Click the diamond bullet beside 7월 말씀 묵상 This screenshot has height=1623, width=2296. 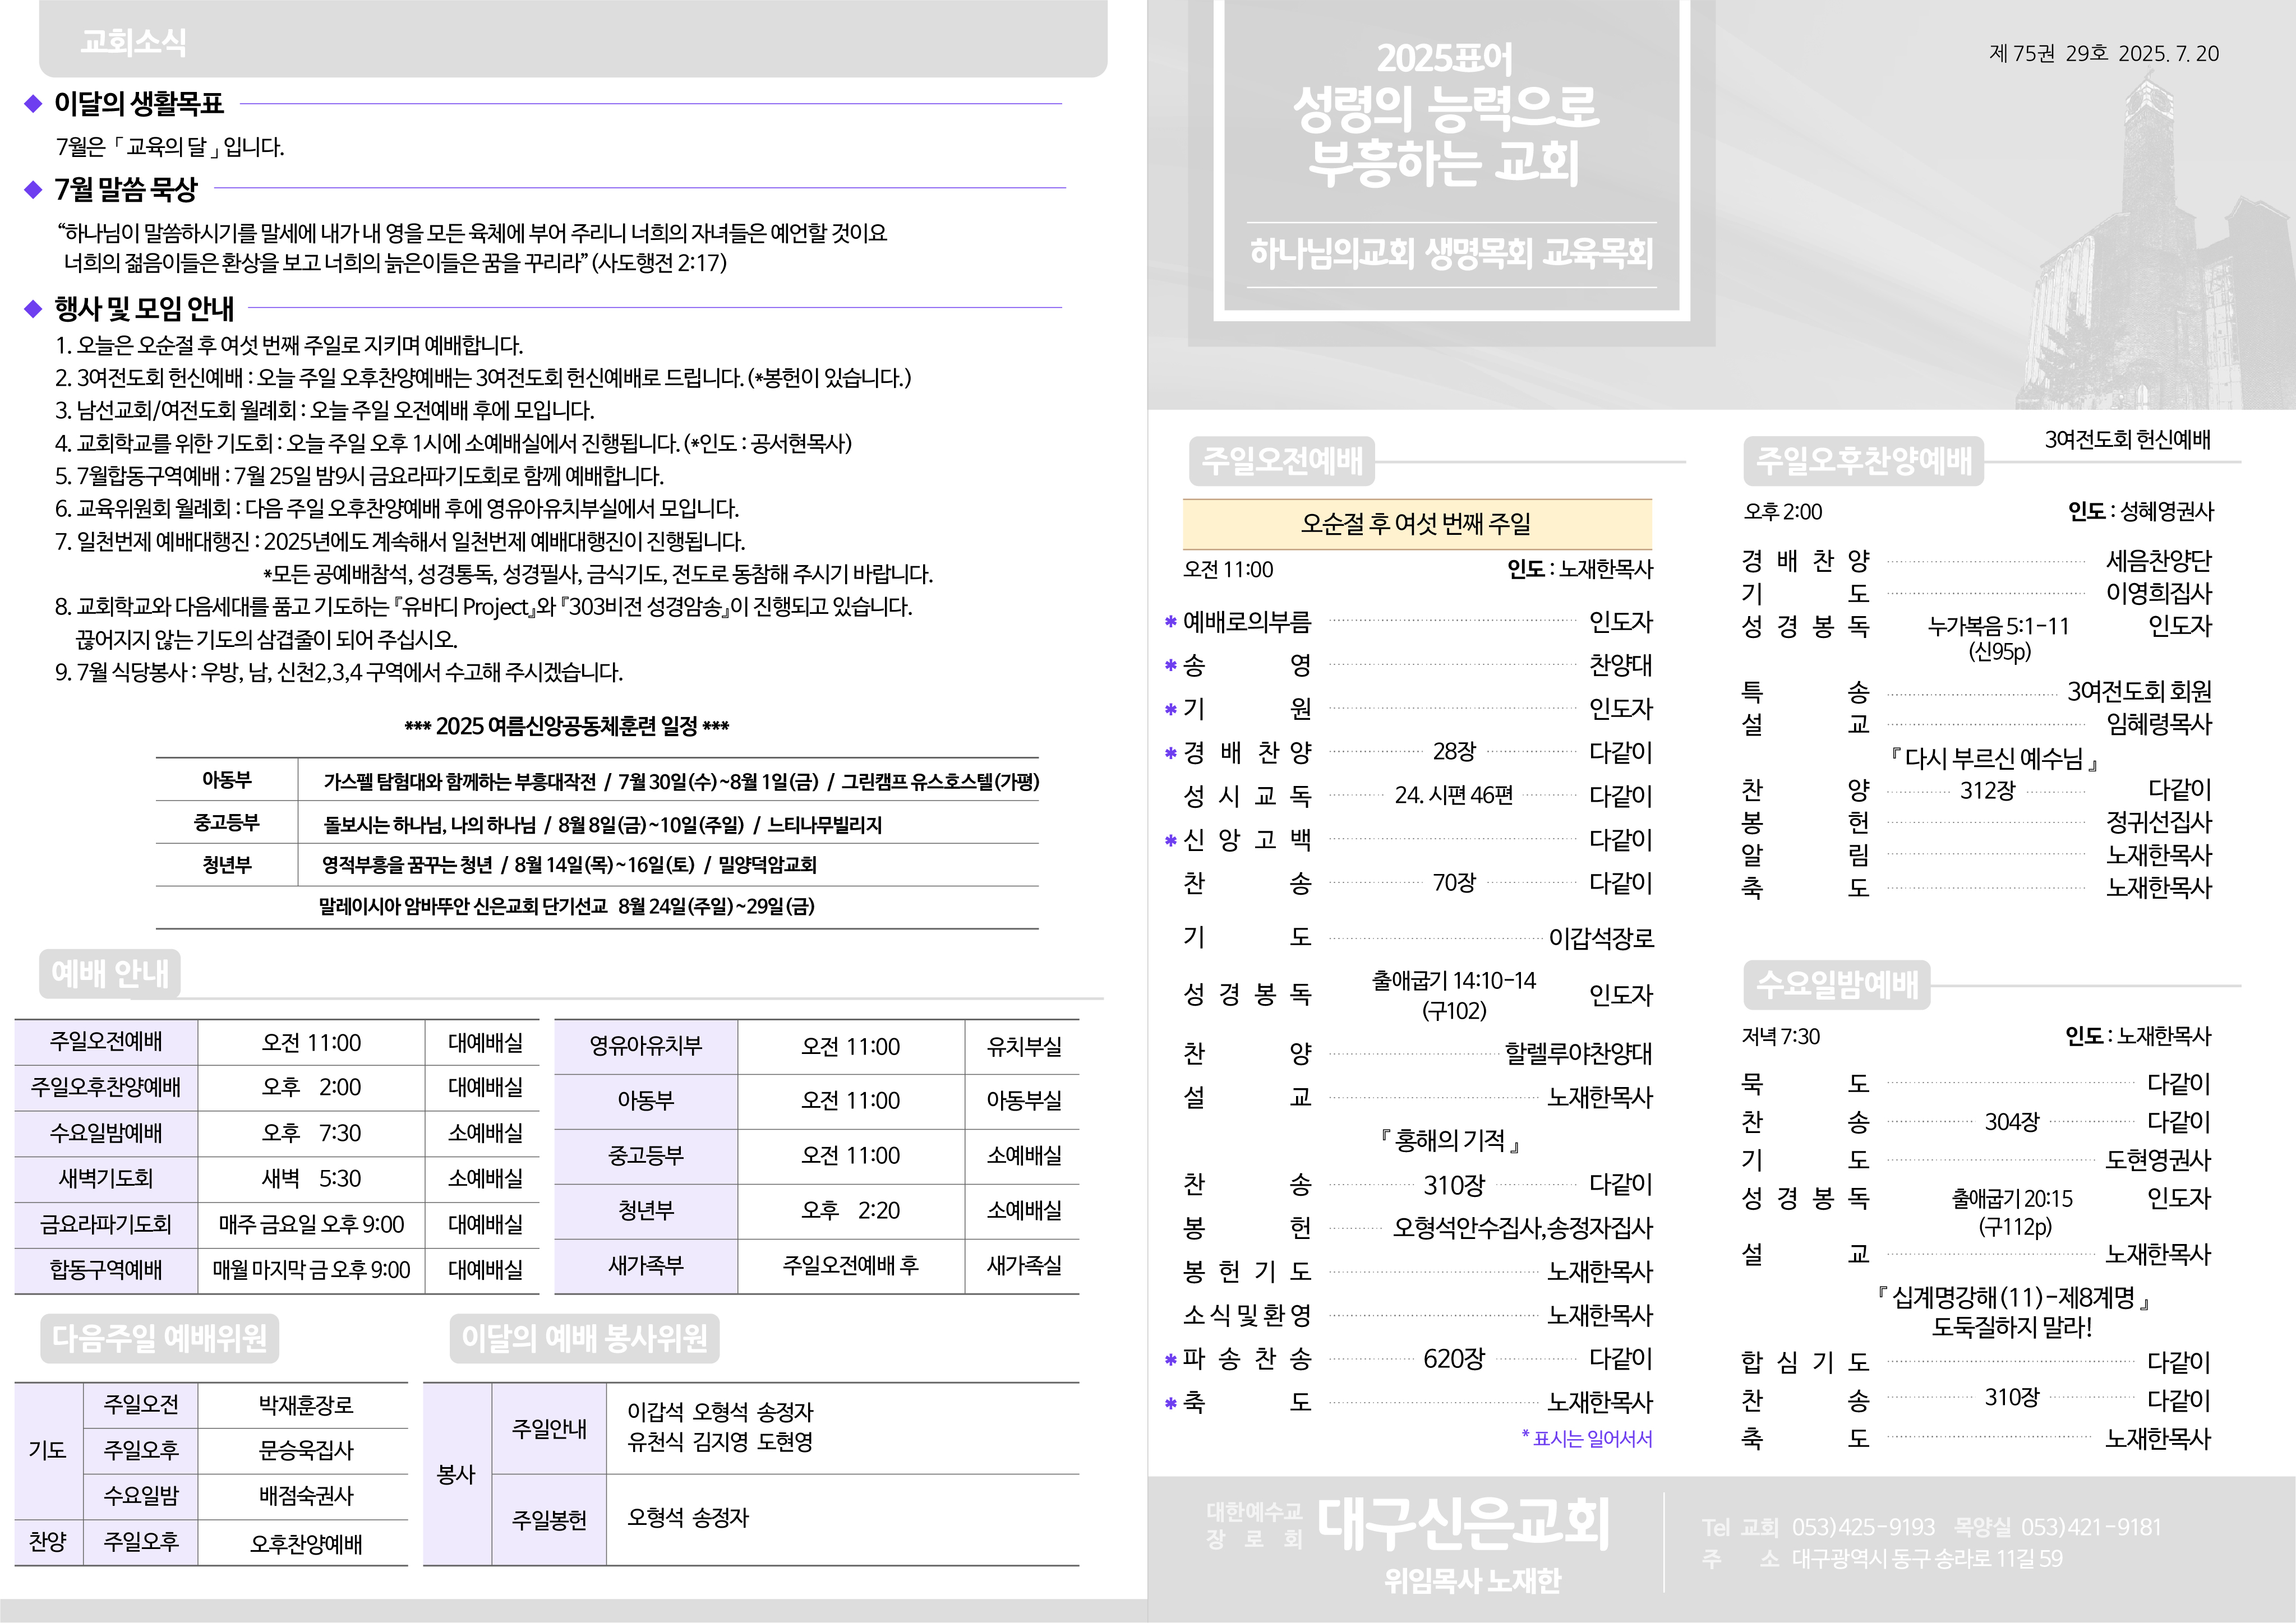tap(33, 189)
